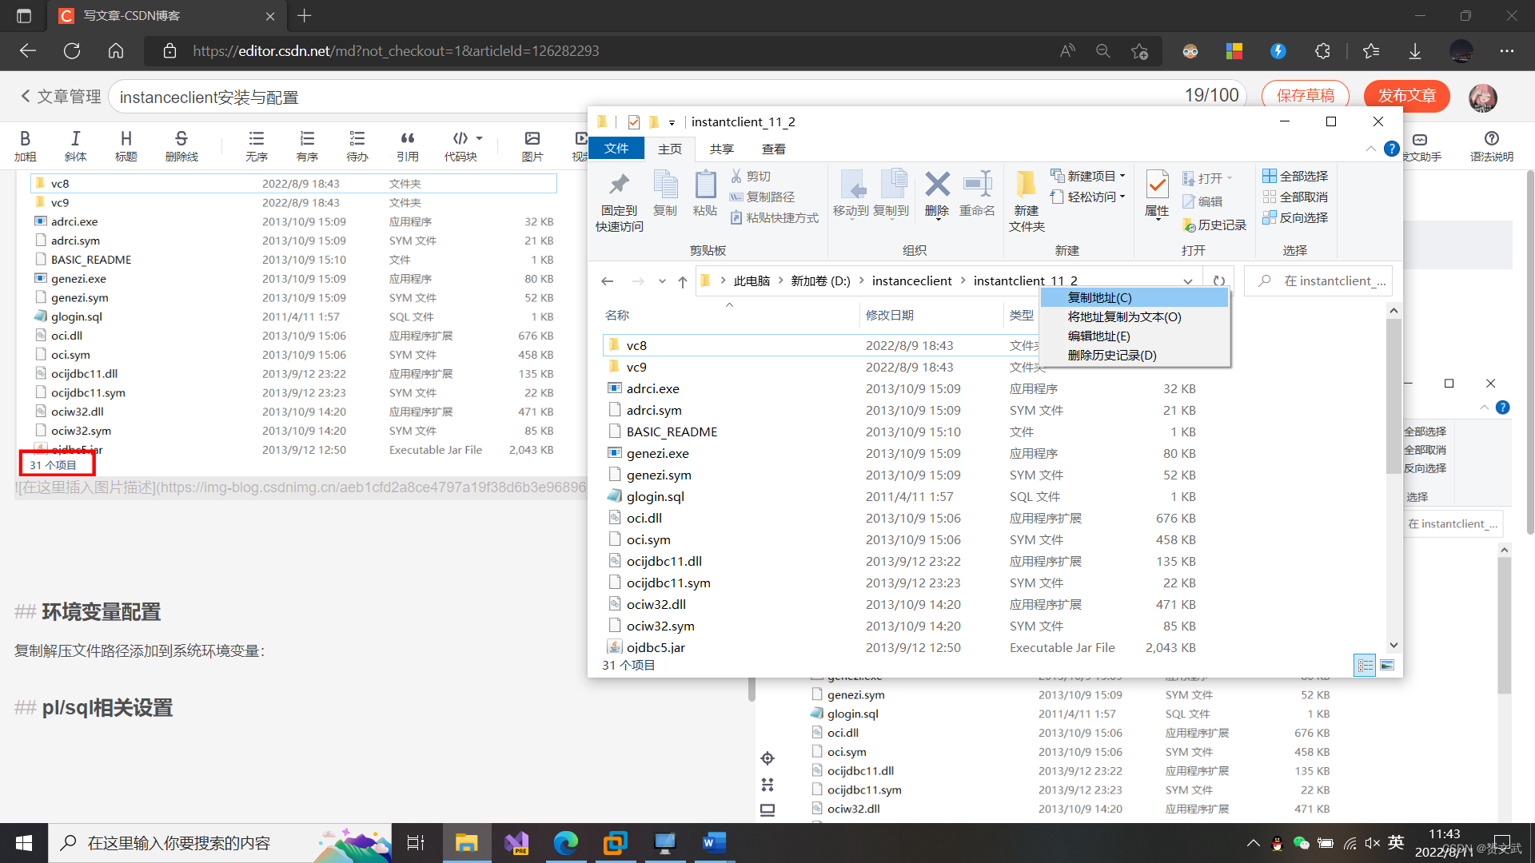Open Microsoft Edge from the taskbar

(565, 843)
